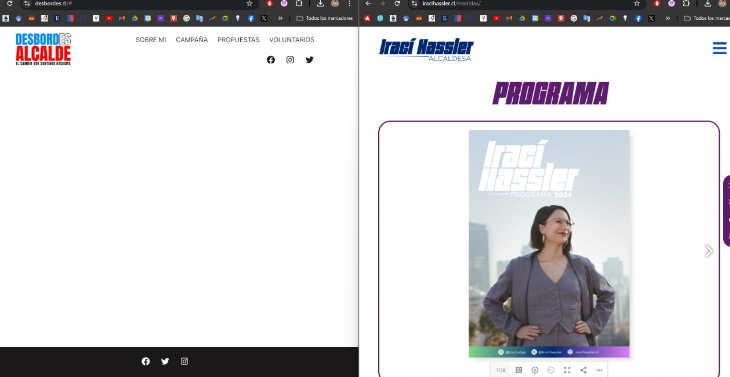
Task: Open more options in program viewer
Action: click(599, 370)
